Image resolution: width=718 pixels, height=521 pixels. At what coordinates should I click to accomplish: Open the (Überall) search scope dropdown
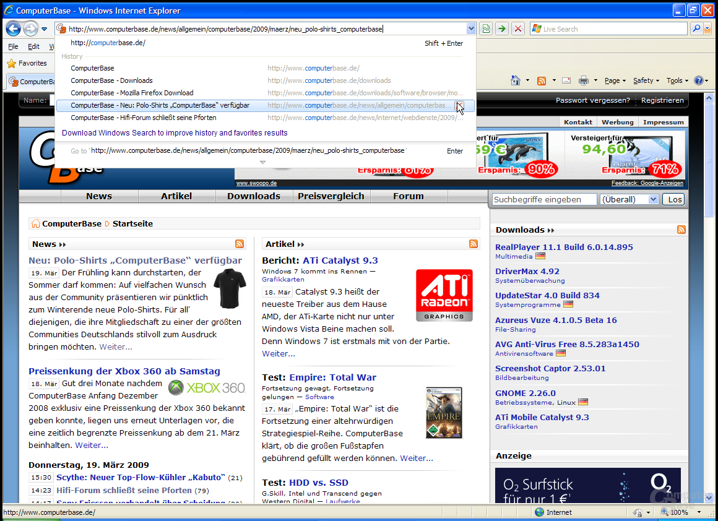629,200
